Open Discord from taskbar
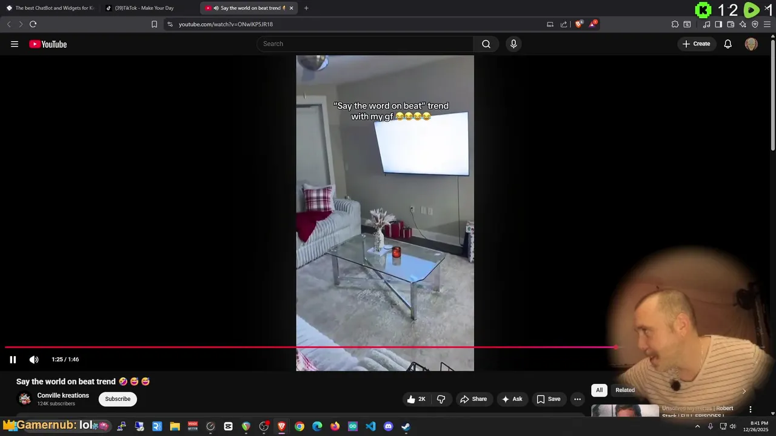Viewport: 776px width, 436px height. pyautogui.click(x=389, y=426)
